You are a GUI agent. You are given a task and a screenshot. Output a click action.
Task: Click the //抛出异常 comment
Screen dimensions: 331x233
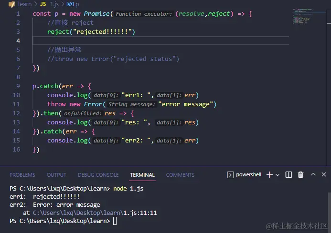pos(64,50)
